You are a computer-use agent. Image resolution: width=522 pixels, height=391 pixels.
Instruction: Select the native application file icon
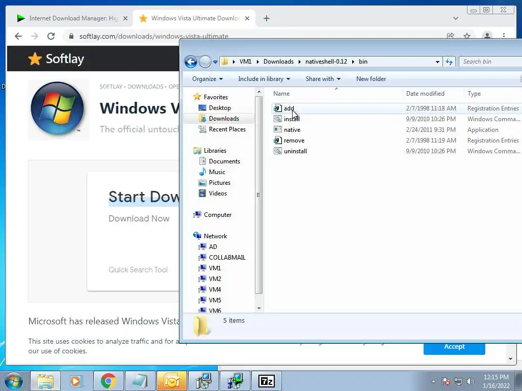[278, 130]
